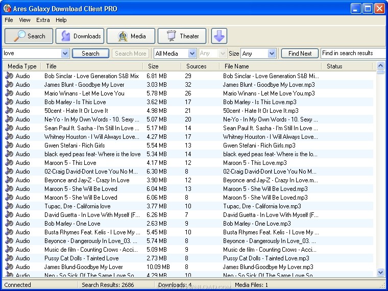This screenshot has height=291, width=388.
Task: Click audio icon for 10.09 MB file row
Action: [x=9, y=266]
